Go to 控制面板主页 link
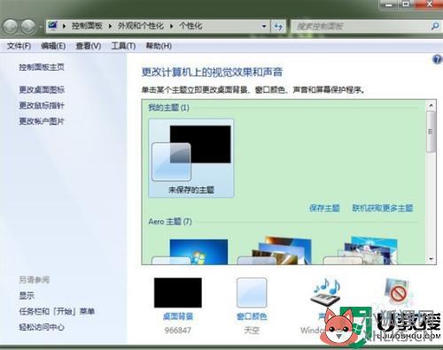443x350 pixels. tap(42, 67)
